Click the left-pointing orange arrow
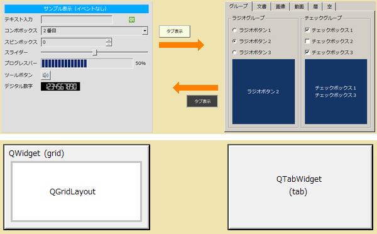The width and height of the screenshot is (377, 234). [195, 87]
